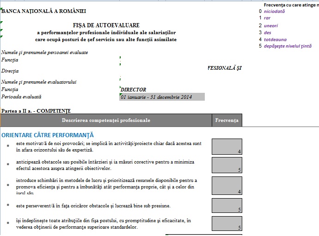Select the 'BANCA NAȚIONALĂ A ROMÂNIEI' title cell
319x236 pixels.
(43, 11)
